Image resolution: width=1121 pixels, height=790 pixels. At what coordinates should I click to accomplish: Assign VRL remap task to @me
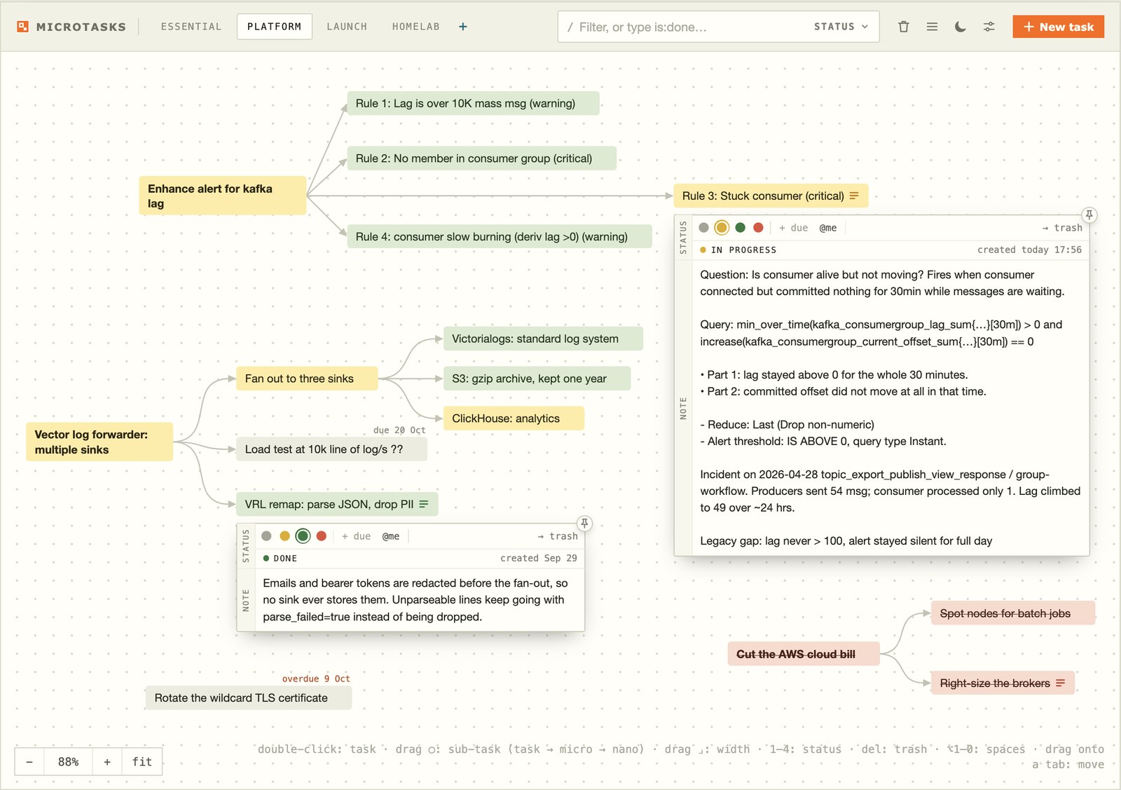pyautogui.click(x=391, y=536)
